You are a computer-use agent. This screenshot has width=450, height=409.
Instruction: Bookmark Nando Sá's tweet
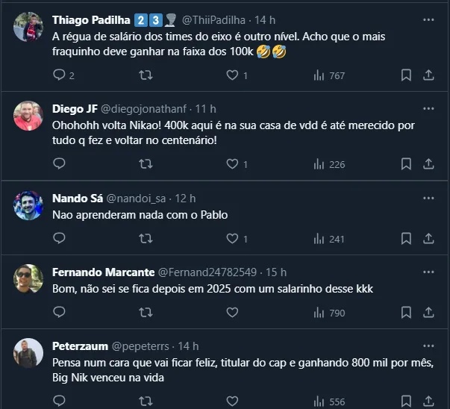(406, 239)
